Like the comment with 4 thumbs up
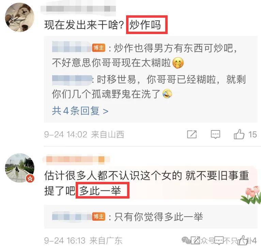This screenshot has width=261, height=251. (x=242, y=240)
